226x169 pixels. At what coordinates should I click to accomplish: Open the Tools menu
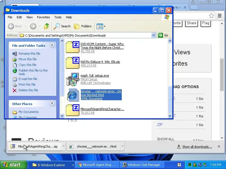[x=58, y=17]
